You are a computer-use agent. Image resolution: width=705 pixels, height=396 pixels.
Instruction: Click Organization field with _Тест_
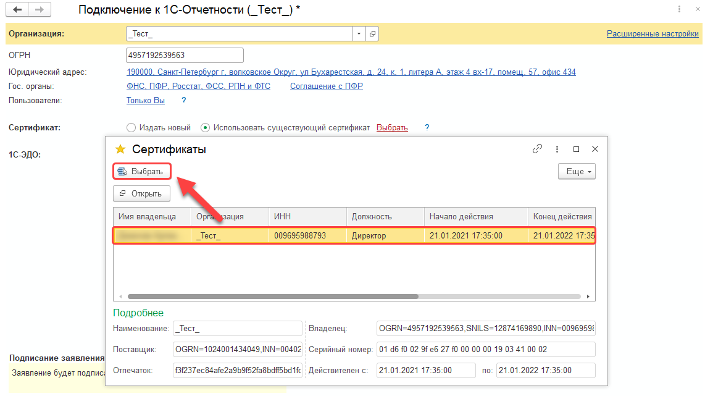[239, 34]
